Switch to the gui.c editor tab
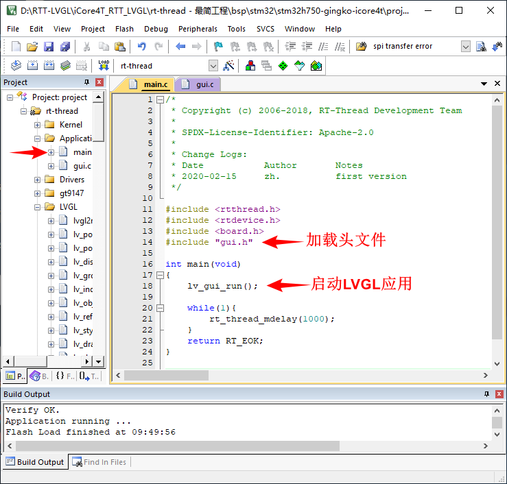 click(199, 84)
